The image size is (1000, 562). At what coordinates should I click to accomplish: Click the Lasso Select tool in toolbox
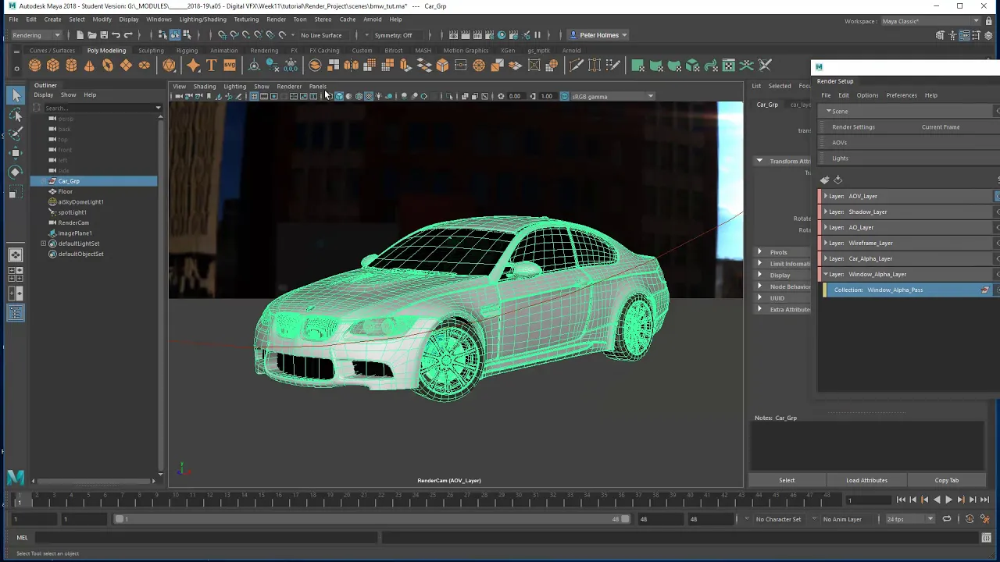click(x=16, y=116)
